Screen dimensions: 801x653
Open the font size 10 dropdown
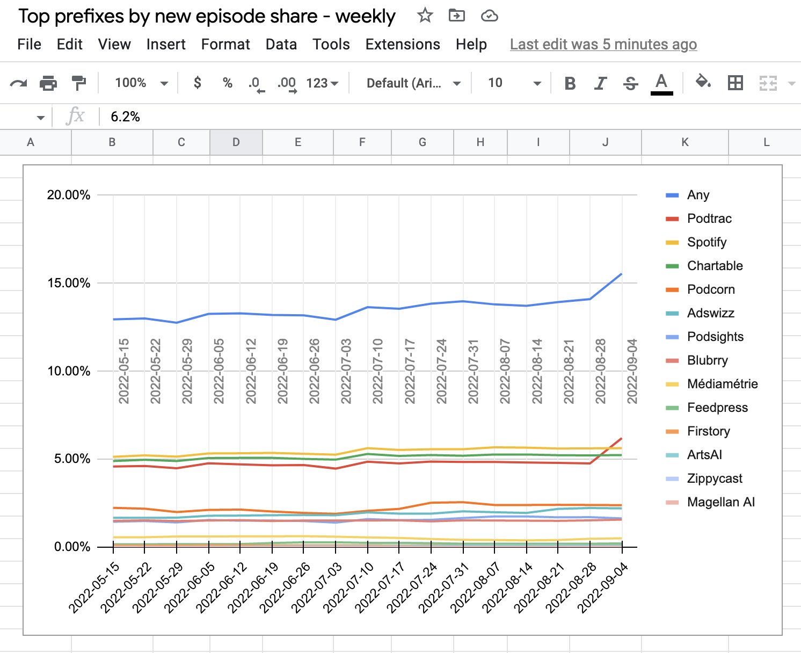(x=514, y=83)
